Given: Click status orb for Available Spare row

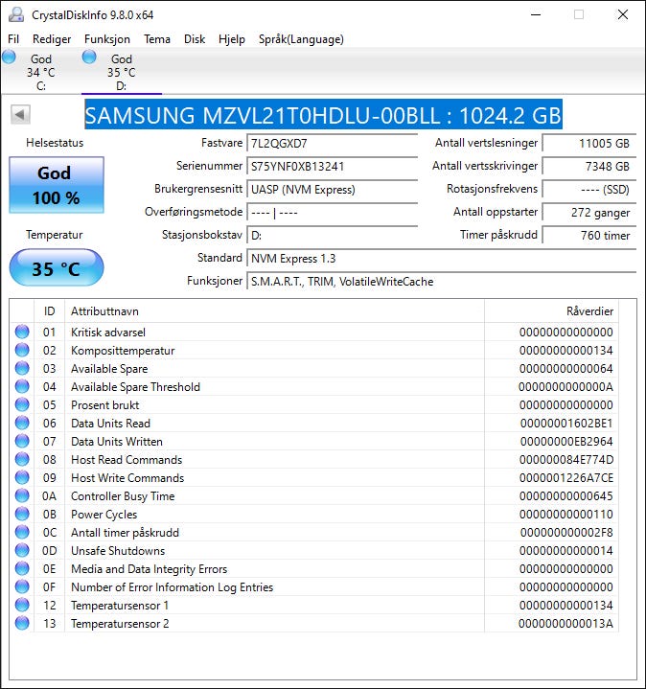Looking at the screenshot, I should pos(22,368).
